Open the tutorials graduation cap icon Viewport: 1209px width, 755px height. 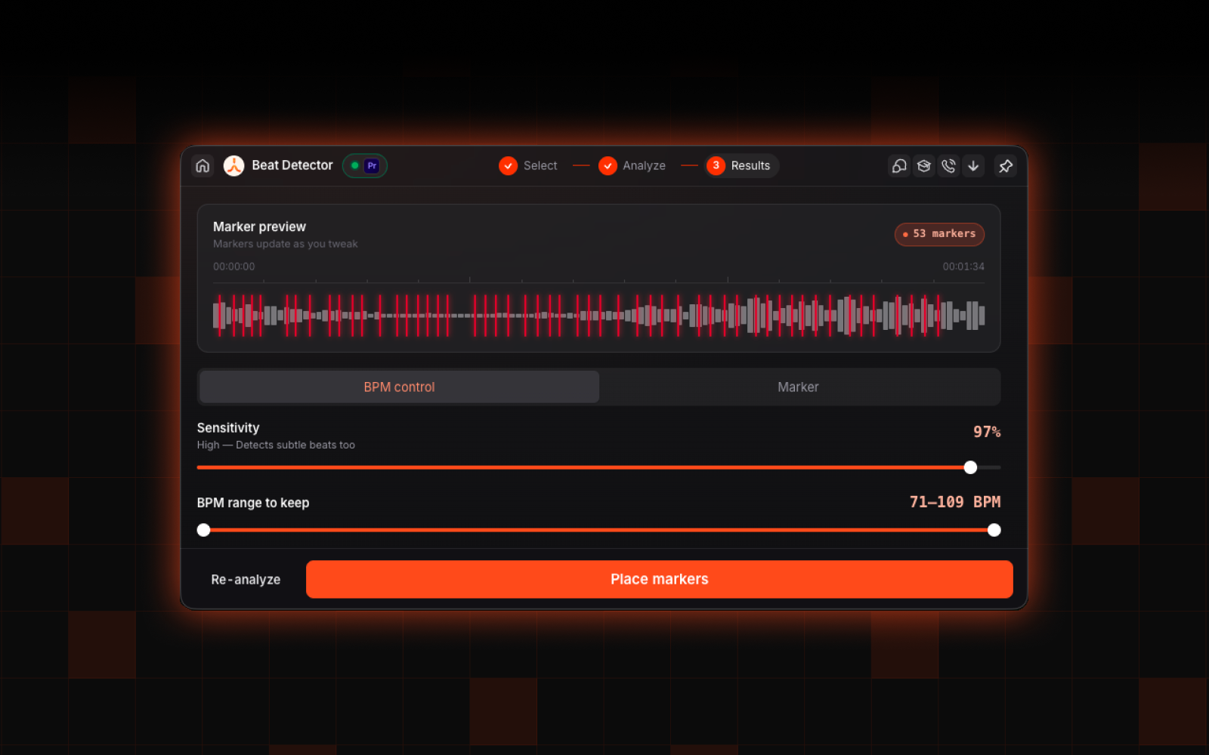coord(924,165)
